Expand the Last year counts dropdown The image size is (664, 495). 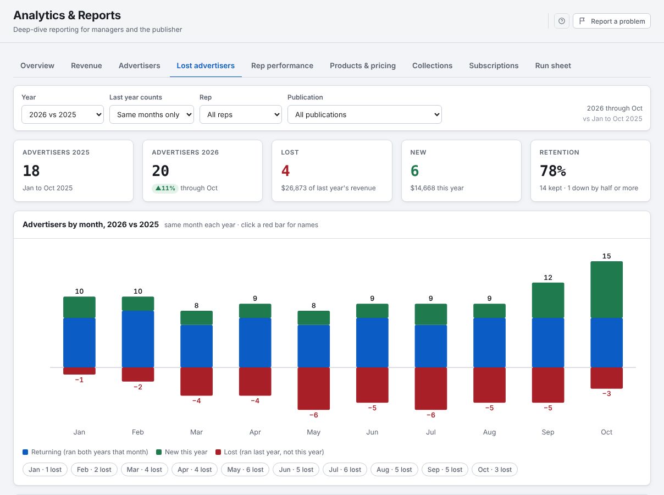(x=152, y=114)
